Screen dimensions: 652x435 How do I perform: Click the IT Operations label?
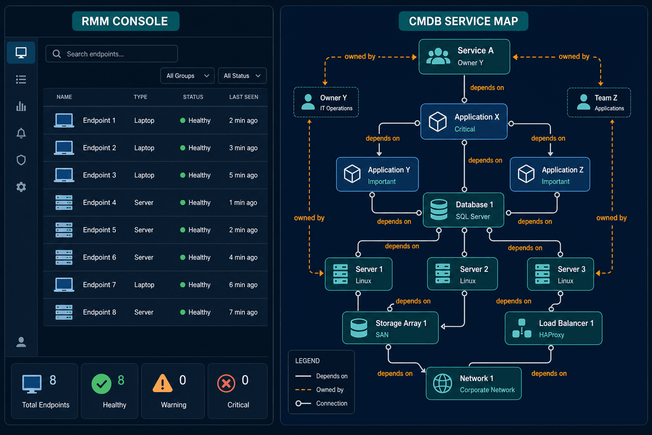tap(336, 108)
